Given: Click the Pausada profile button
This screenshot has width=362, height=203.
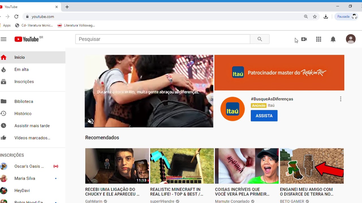Looking at the screenshot, I should coord(347,17).
